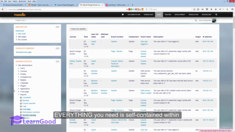Expand the My courses navigation node
The image size is (235, 132).
(17, 40)
